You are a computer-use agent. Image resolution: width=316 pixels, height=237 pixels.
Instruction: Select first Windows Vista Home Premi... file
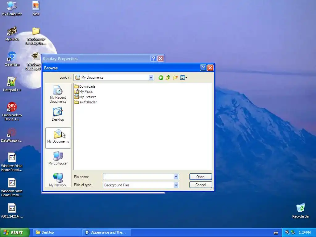pyautogui.click(x=12, y=162)
